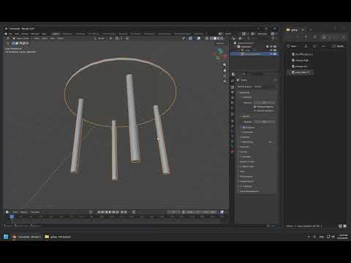The width and height of the screenshot is (351, 263).
Task: Hide the Collection via its eye icon
Action: click(271, 47)
